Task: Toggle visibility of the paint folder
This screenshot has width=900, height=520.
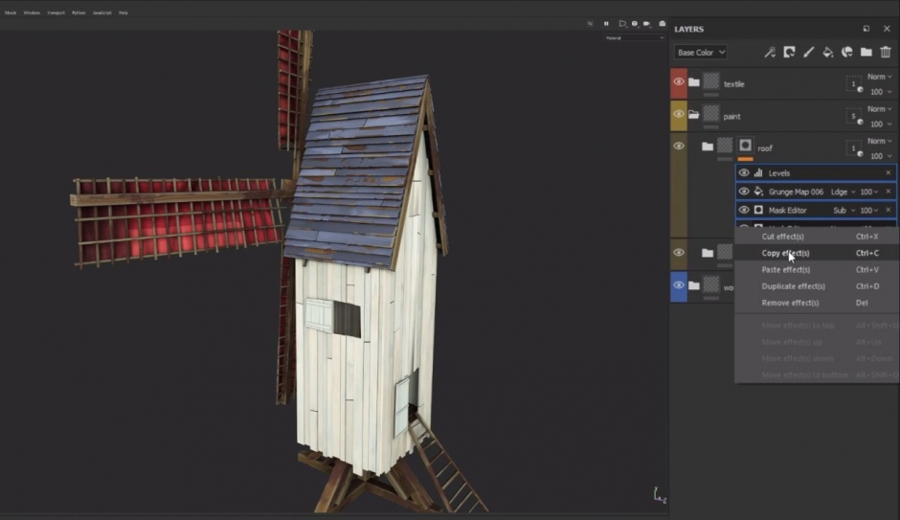Action: tap(679, 115)
